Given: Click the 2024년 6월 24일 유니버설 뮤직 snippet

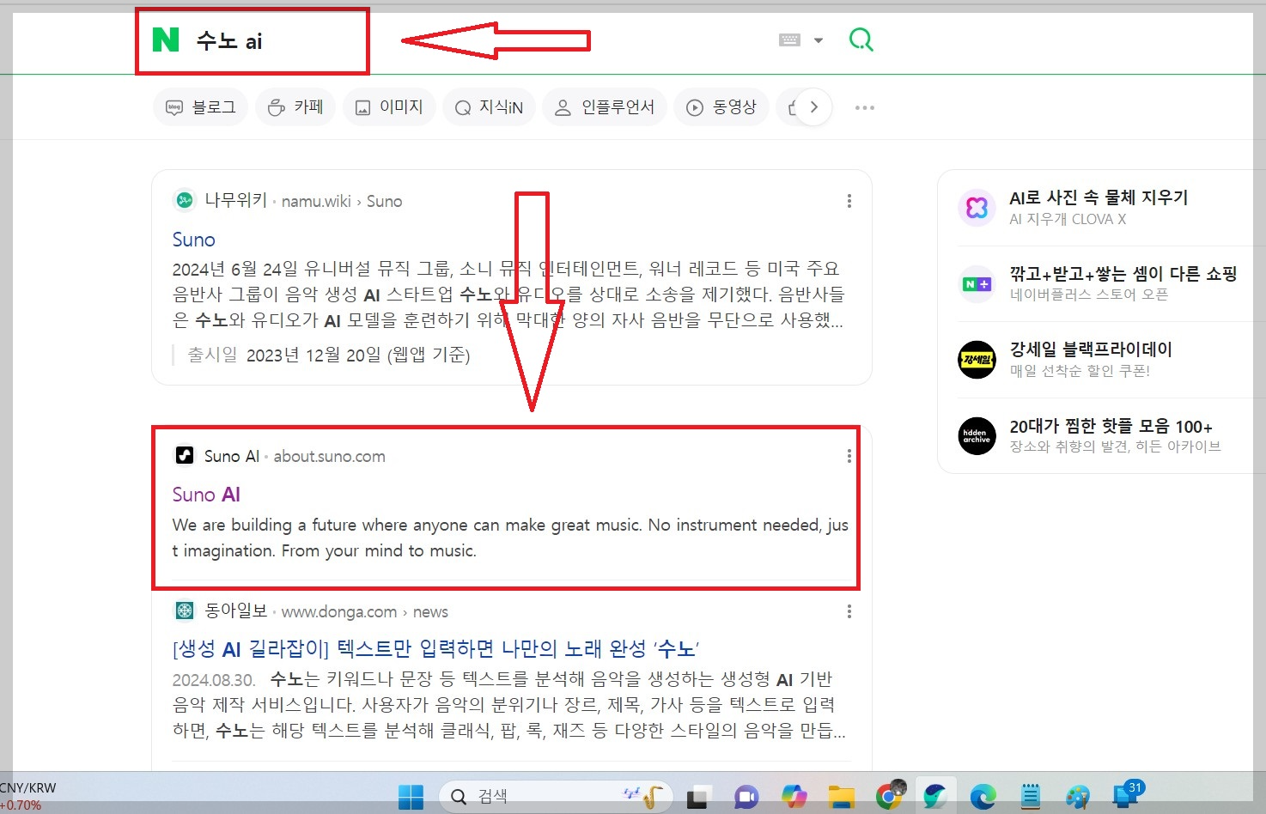Looking at the screenshot, I should pos(508,294).
